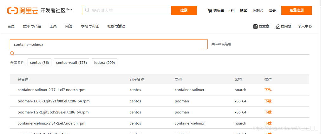Click package name podman-1.2-2.git3bd528e.el7.x86_64.rpm

[53, 112]
